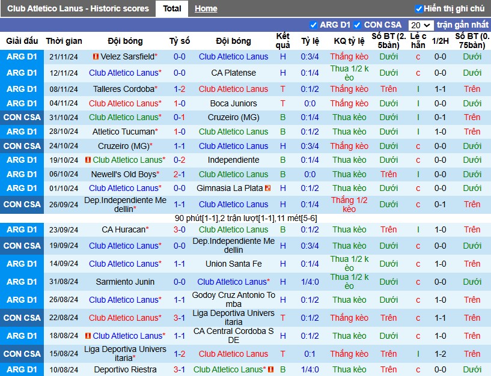The image size is (491, 376).
Task: Click trận gần nhất label
Action: click(x=462, y=25)
